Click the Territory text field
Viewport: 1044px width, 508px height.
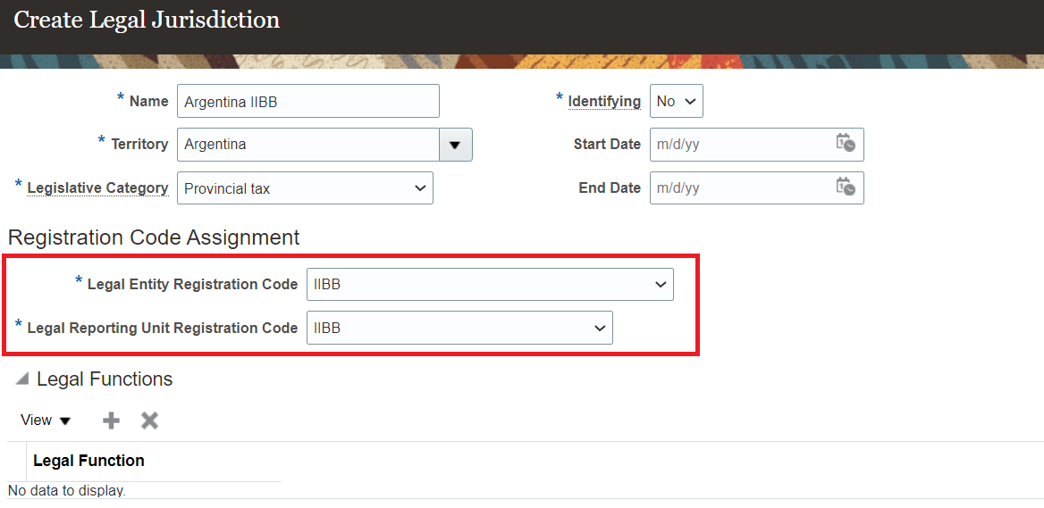[307, 145]
